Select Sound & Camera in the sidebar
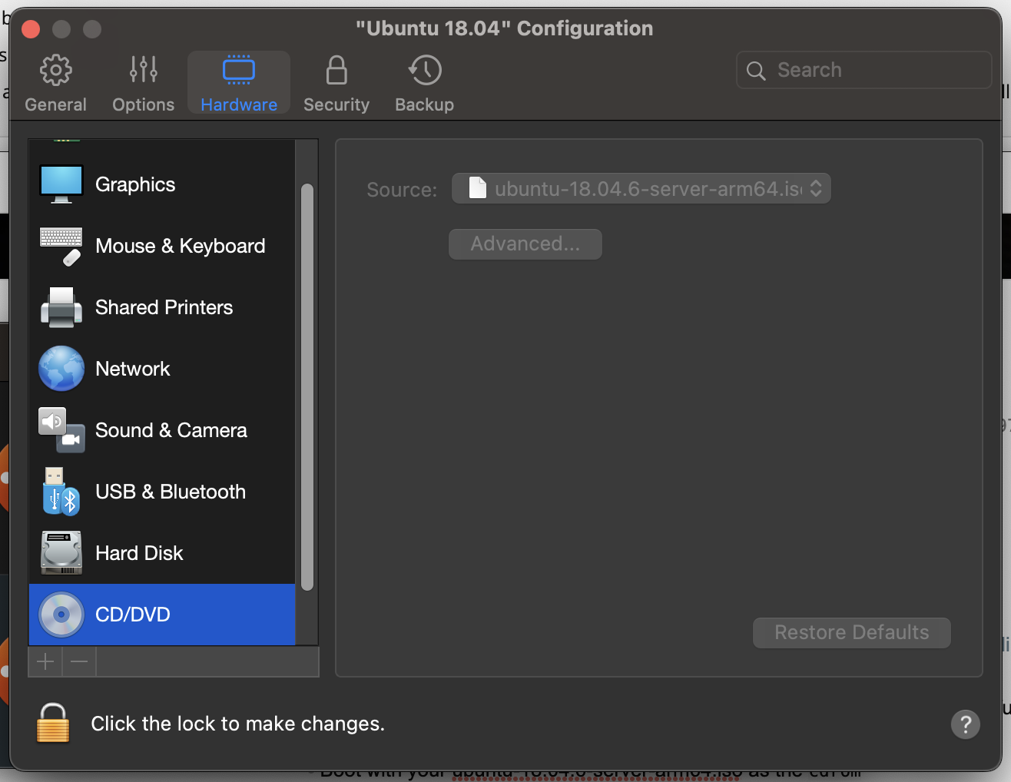The width and height of the screenshot is (1011, 782). tap(162, 430)
